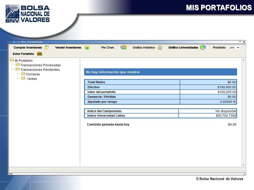This screenshot has height=190, width=254.
Task: Click the 'No disponible' value
Action: tap(226, 111)
